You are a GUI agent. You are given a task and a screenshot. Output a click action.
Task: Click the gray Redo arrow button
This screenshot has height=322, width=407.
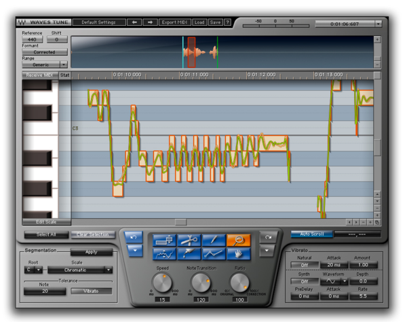[268, 237]
